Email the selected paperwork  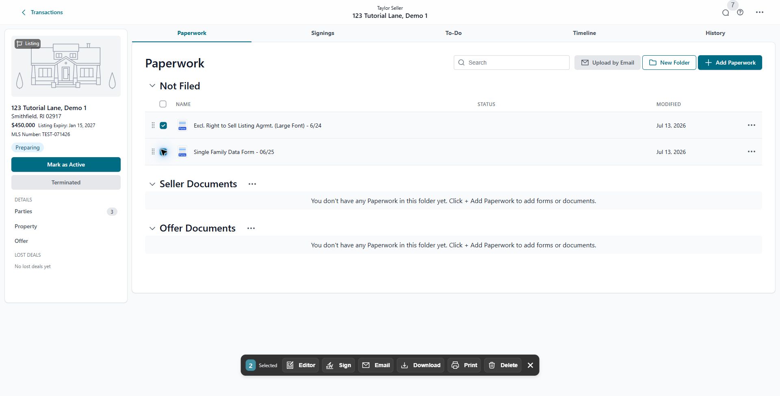(376, 365)
